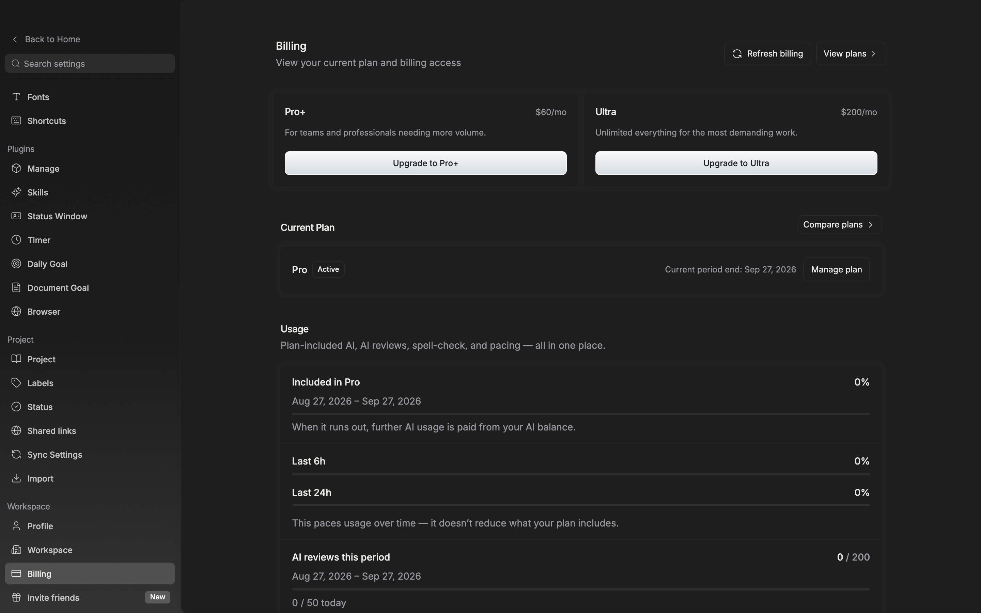
Task: Click the Back to Home arrow icon
Action: (x=15, y=39)
